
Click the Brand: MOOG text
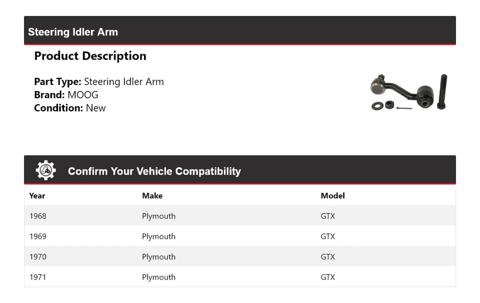click(x=66, y=94)
